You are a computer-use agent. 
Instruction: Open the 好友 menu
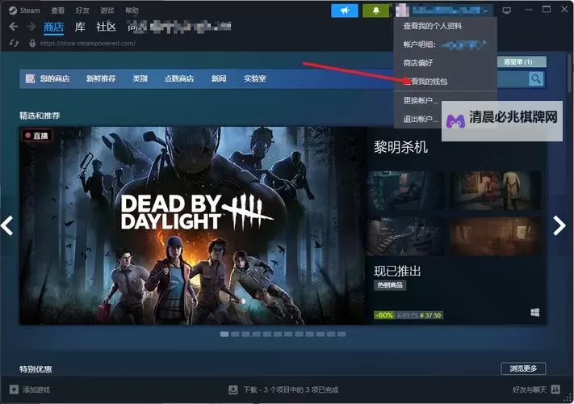point(82,11)
